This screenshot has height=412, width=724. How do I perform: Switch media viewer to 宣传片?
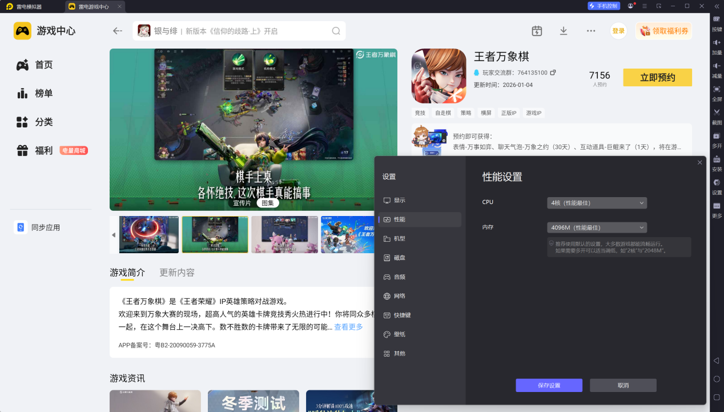coord(242,203)
